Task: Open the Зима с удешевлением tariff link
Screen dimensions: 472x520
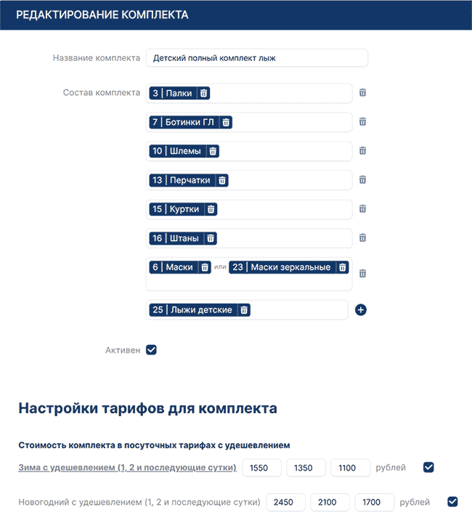Action: [127, 468]
